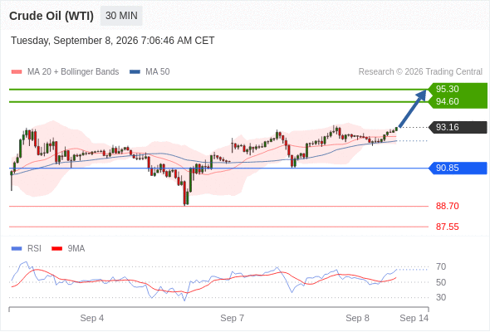Image resolution: width=490 pixels, height=332 pixels.
Task: Click the Sep 8 date axis label
Action: pyautogui.click(x=357, y=318)
